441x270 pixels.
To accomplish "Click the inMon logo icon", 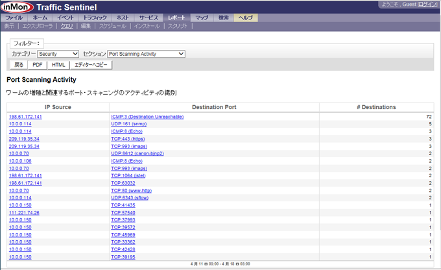I will tap(17, 7).
